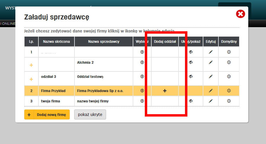Hide Alchmia 2 using eye icon
This screenshot has height=144, width=266.
pos(191,62)
